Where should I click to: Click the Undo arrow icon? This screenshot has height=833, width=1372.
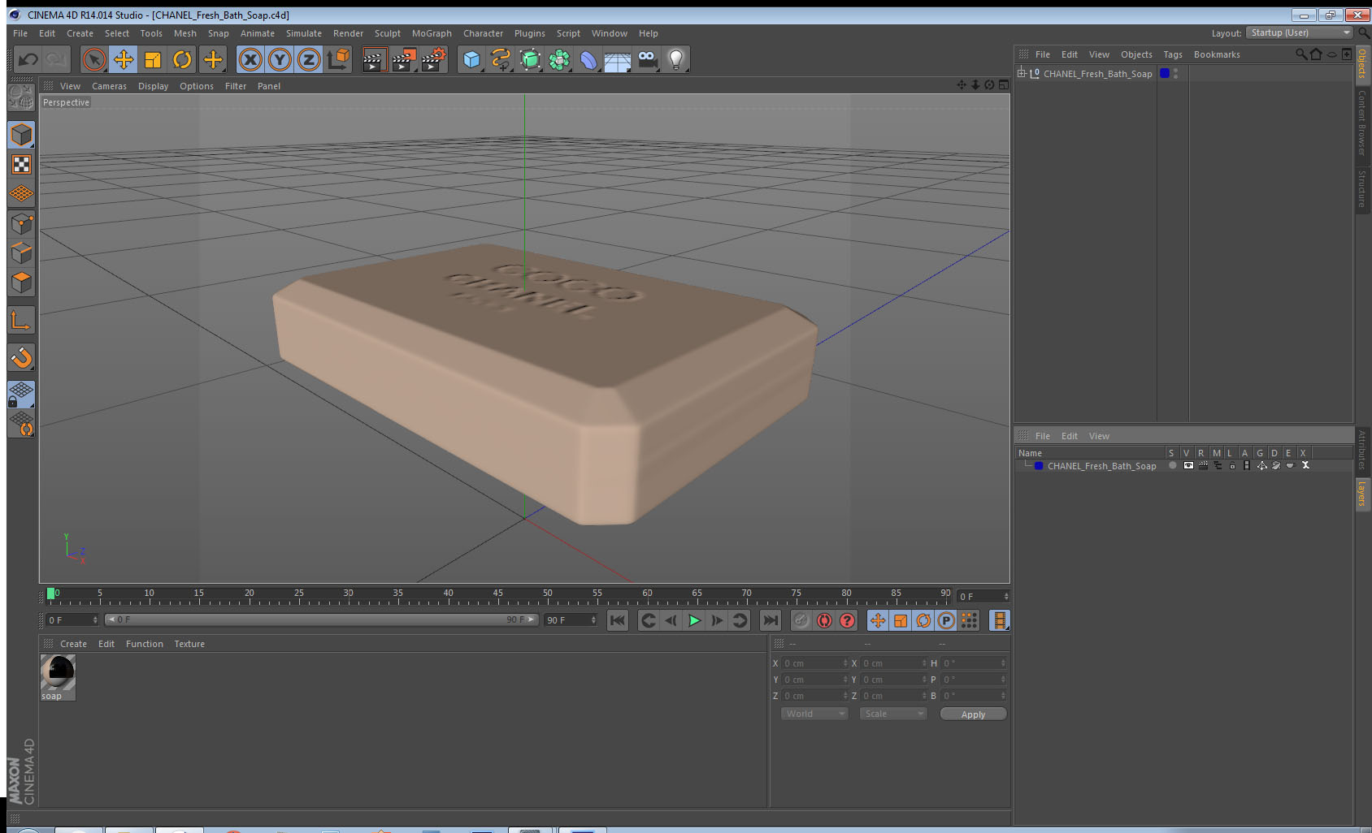point(28,59)
